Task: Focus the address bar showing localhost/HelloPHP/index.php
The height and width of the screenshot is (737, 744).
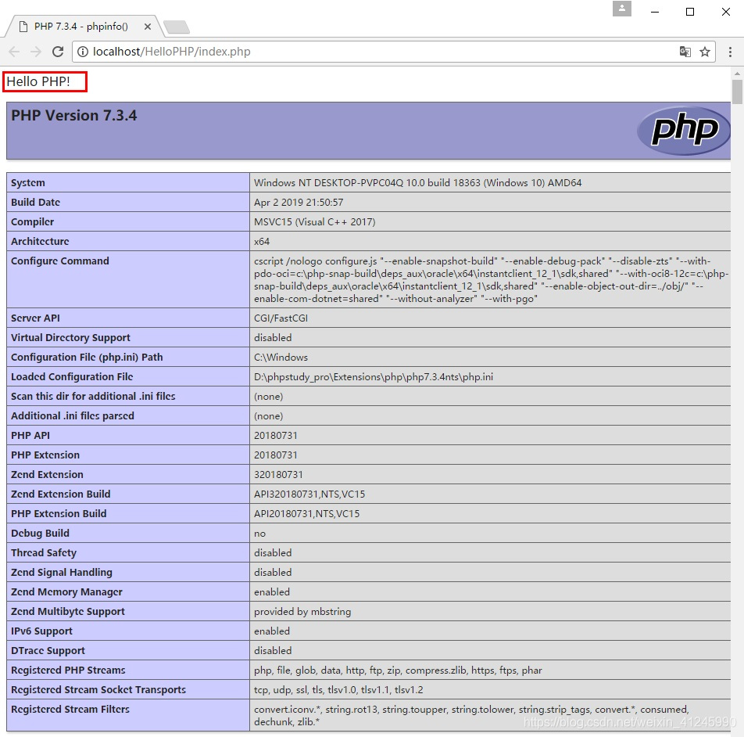Action: (x=375, y=52)
